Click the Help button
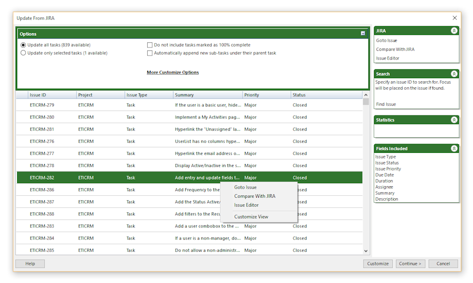The image size is (473, 283). (x=30, y=264)
